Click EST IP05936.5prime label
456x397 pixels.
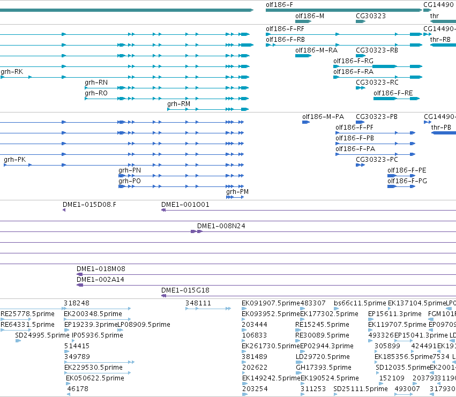coord(98,336)
